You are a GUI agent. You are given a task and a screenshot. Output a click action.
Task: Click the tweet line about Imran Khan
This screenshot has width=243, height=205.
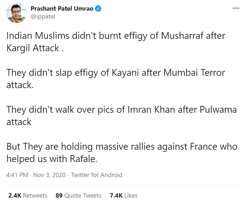point(122,110)
